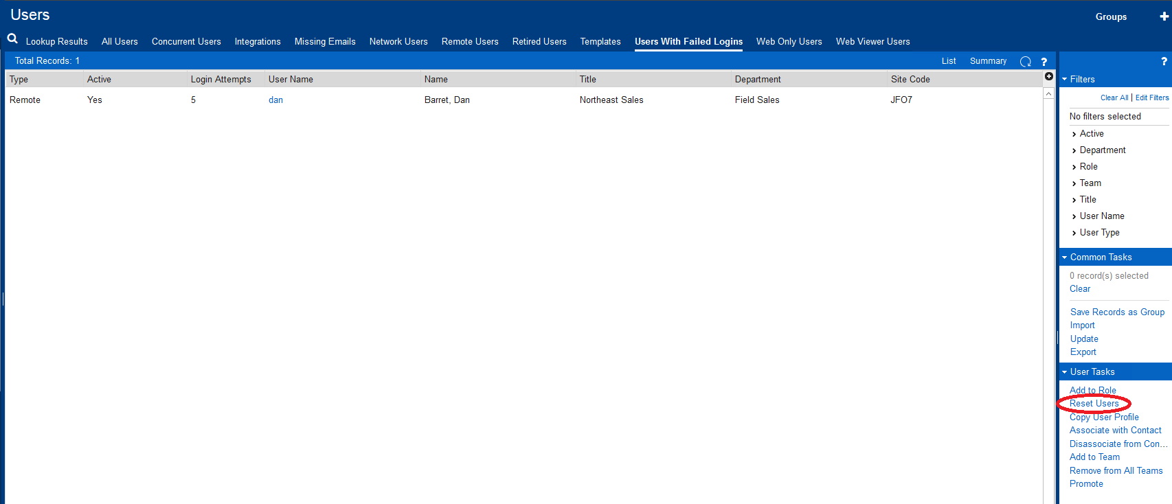Sort by the Department column header
Image resolution: width=1172 pixels, height=504 pixels.
tap(758, 80)
